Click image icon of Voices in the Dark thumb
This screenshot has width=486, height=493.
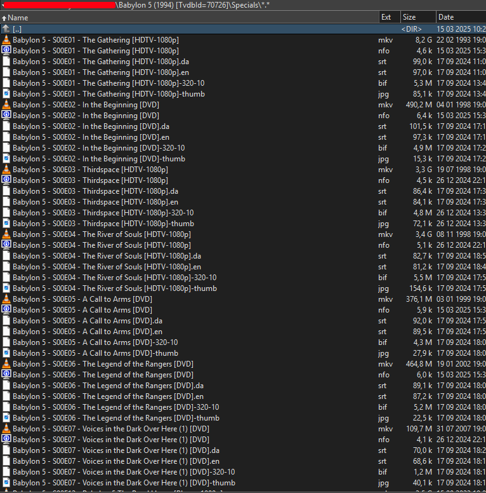(6, 483)
